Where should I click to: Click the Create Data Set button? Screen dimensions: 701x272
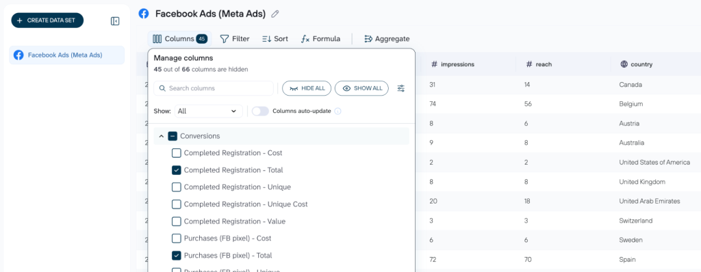(x=47, y=20)
